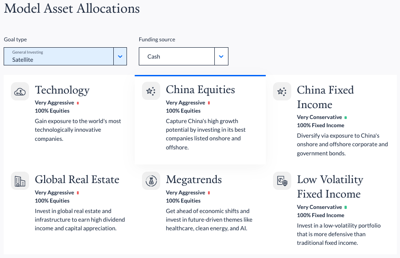The image size is (400, 258).
Task: Click red indicator beside Megatrends Very Aggressive
Action: [x=209, y=193]
